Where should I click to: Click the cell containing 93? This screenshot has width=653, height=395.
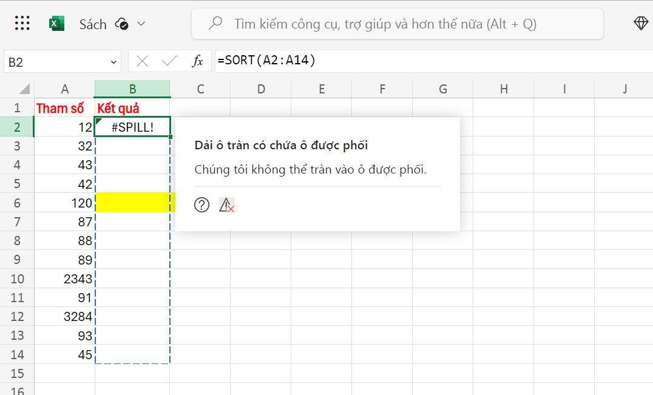pyautogui.click(x=64, y=335)
